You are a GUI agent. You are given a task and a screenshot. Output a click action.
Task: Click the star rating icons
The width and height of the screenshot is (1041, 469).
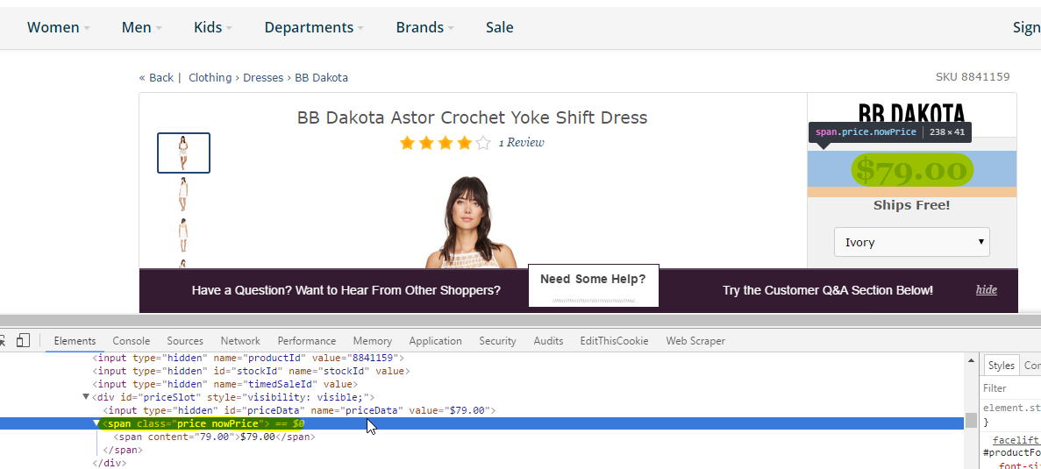point(445,143)
